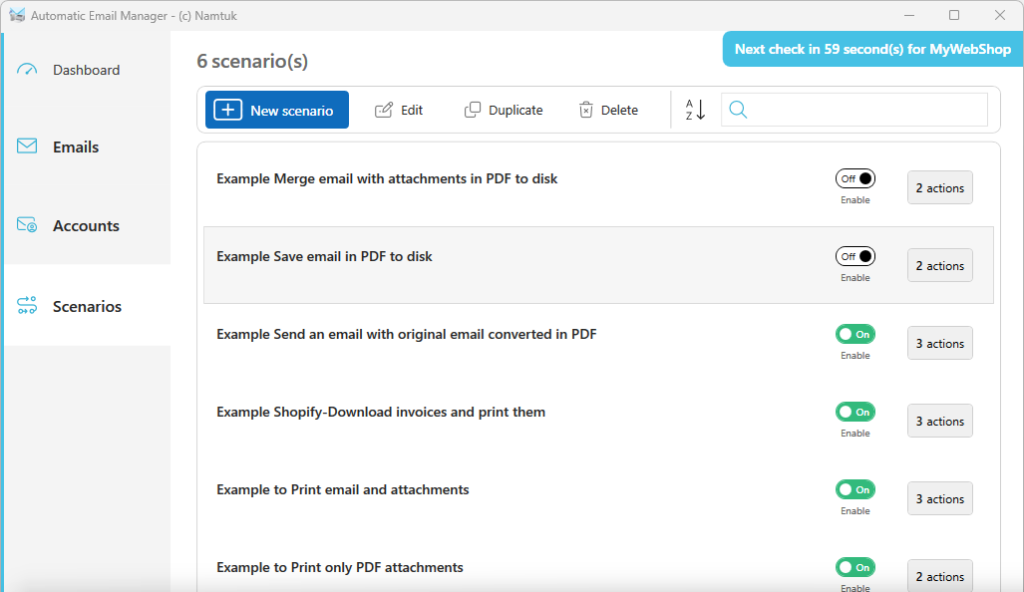Viewport: 1024px width, 592px height.
Task: Toggle the Print only PDF attachments scenario
Action: click(854, 567)
